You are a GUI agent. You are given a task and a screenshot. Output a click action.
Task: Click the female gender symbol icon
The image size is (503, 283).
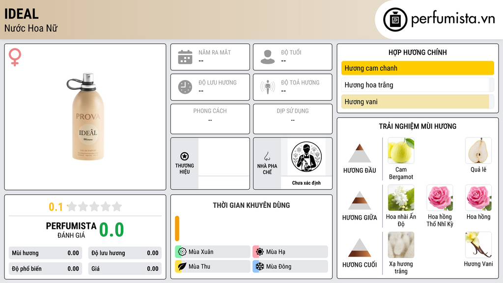(x=15, y=57)
